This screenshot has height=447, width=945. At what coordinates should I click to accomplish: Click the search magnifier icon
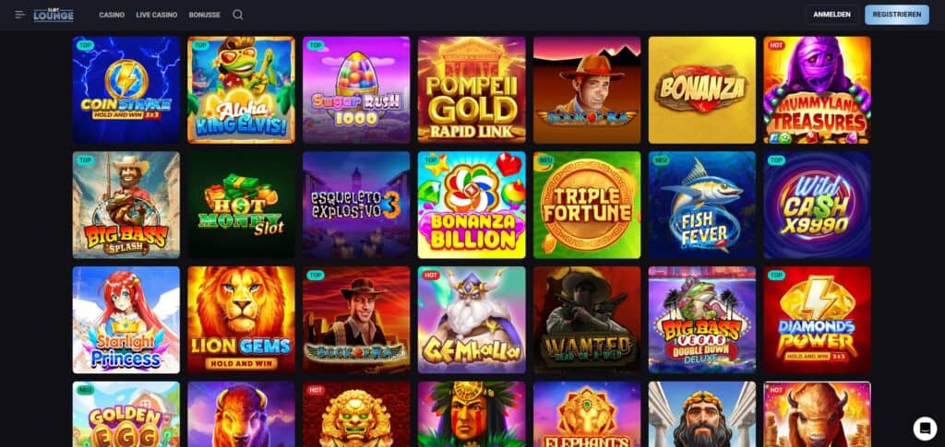(x=237, y=15)
